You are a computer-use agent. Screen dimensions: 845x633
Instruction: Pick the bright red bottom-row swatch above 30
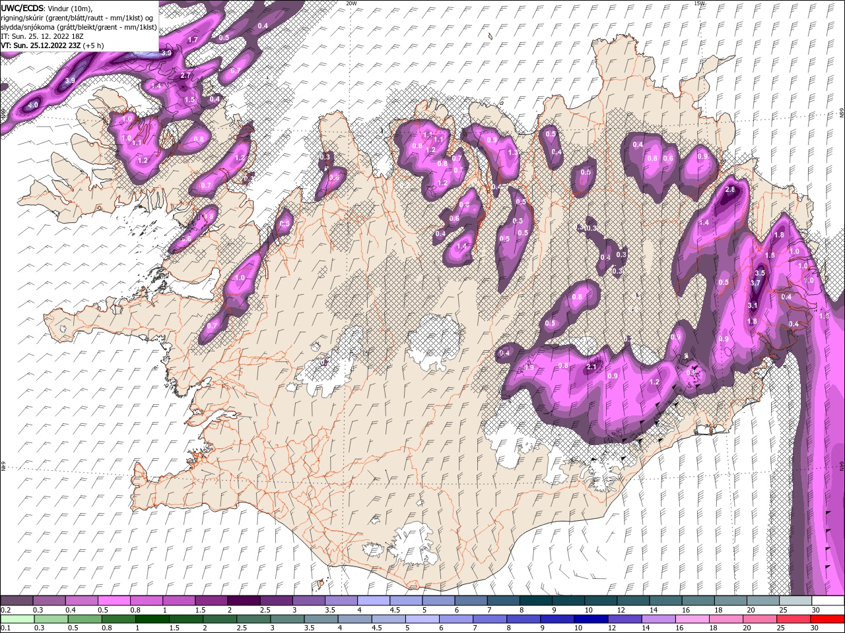827,619
